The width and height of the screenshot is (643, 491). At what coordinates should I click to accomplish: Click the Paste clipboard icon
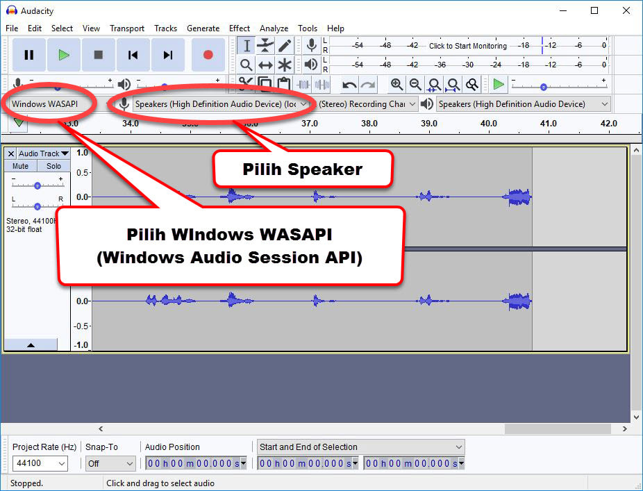(x=284, y=84)
